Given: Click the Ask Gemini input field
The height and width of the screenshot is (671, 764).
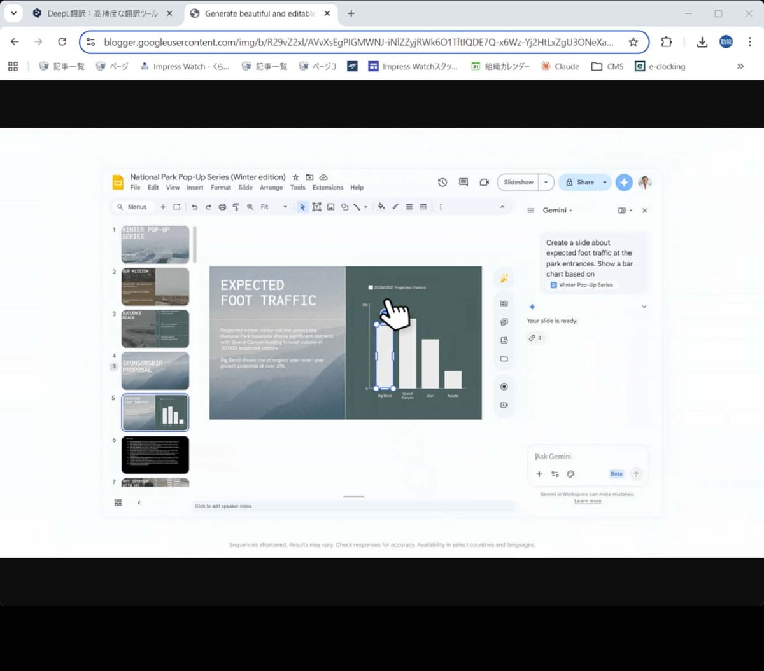Looking at the screenshot, I should [587, 456].
